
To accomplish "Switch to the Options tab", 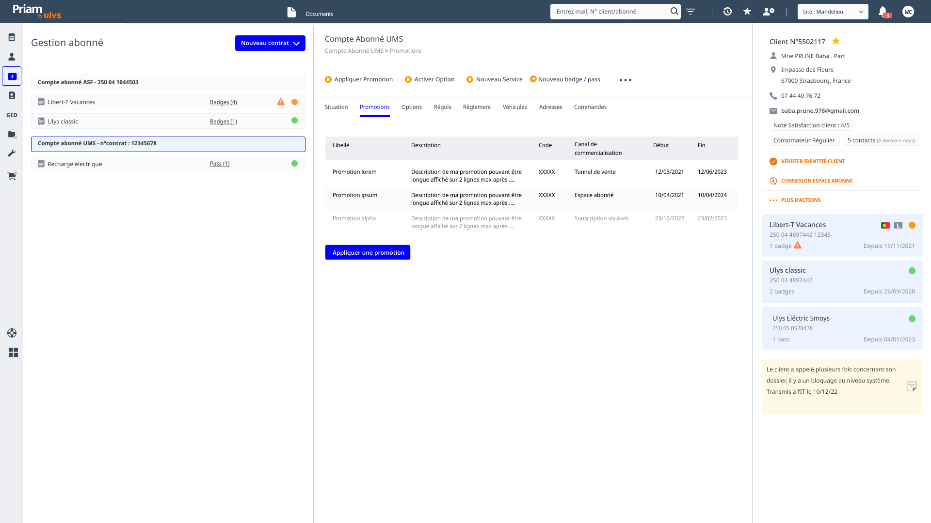I will click(x=411, y=107).
